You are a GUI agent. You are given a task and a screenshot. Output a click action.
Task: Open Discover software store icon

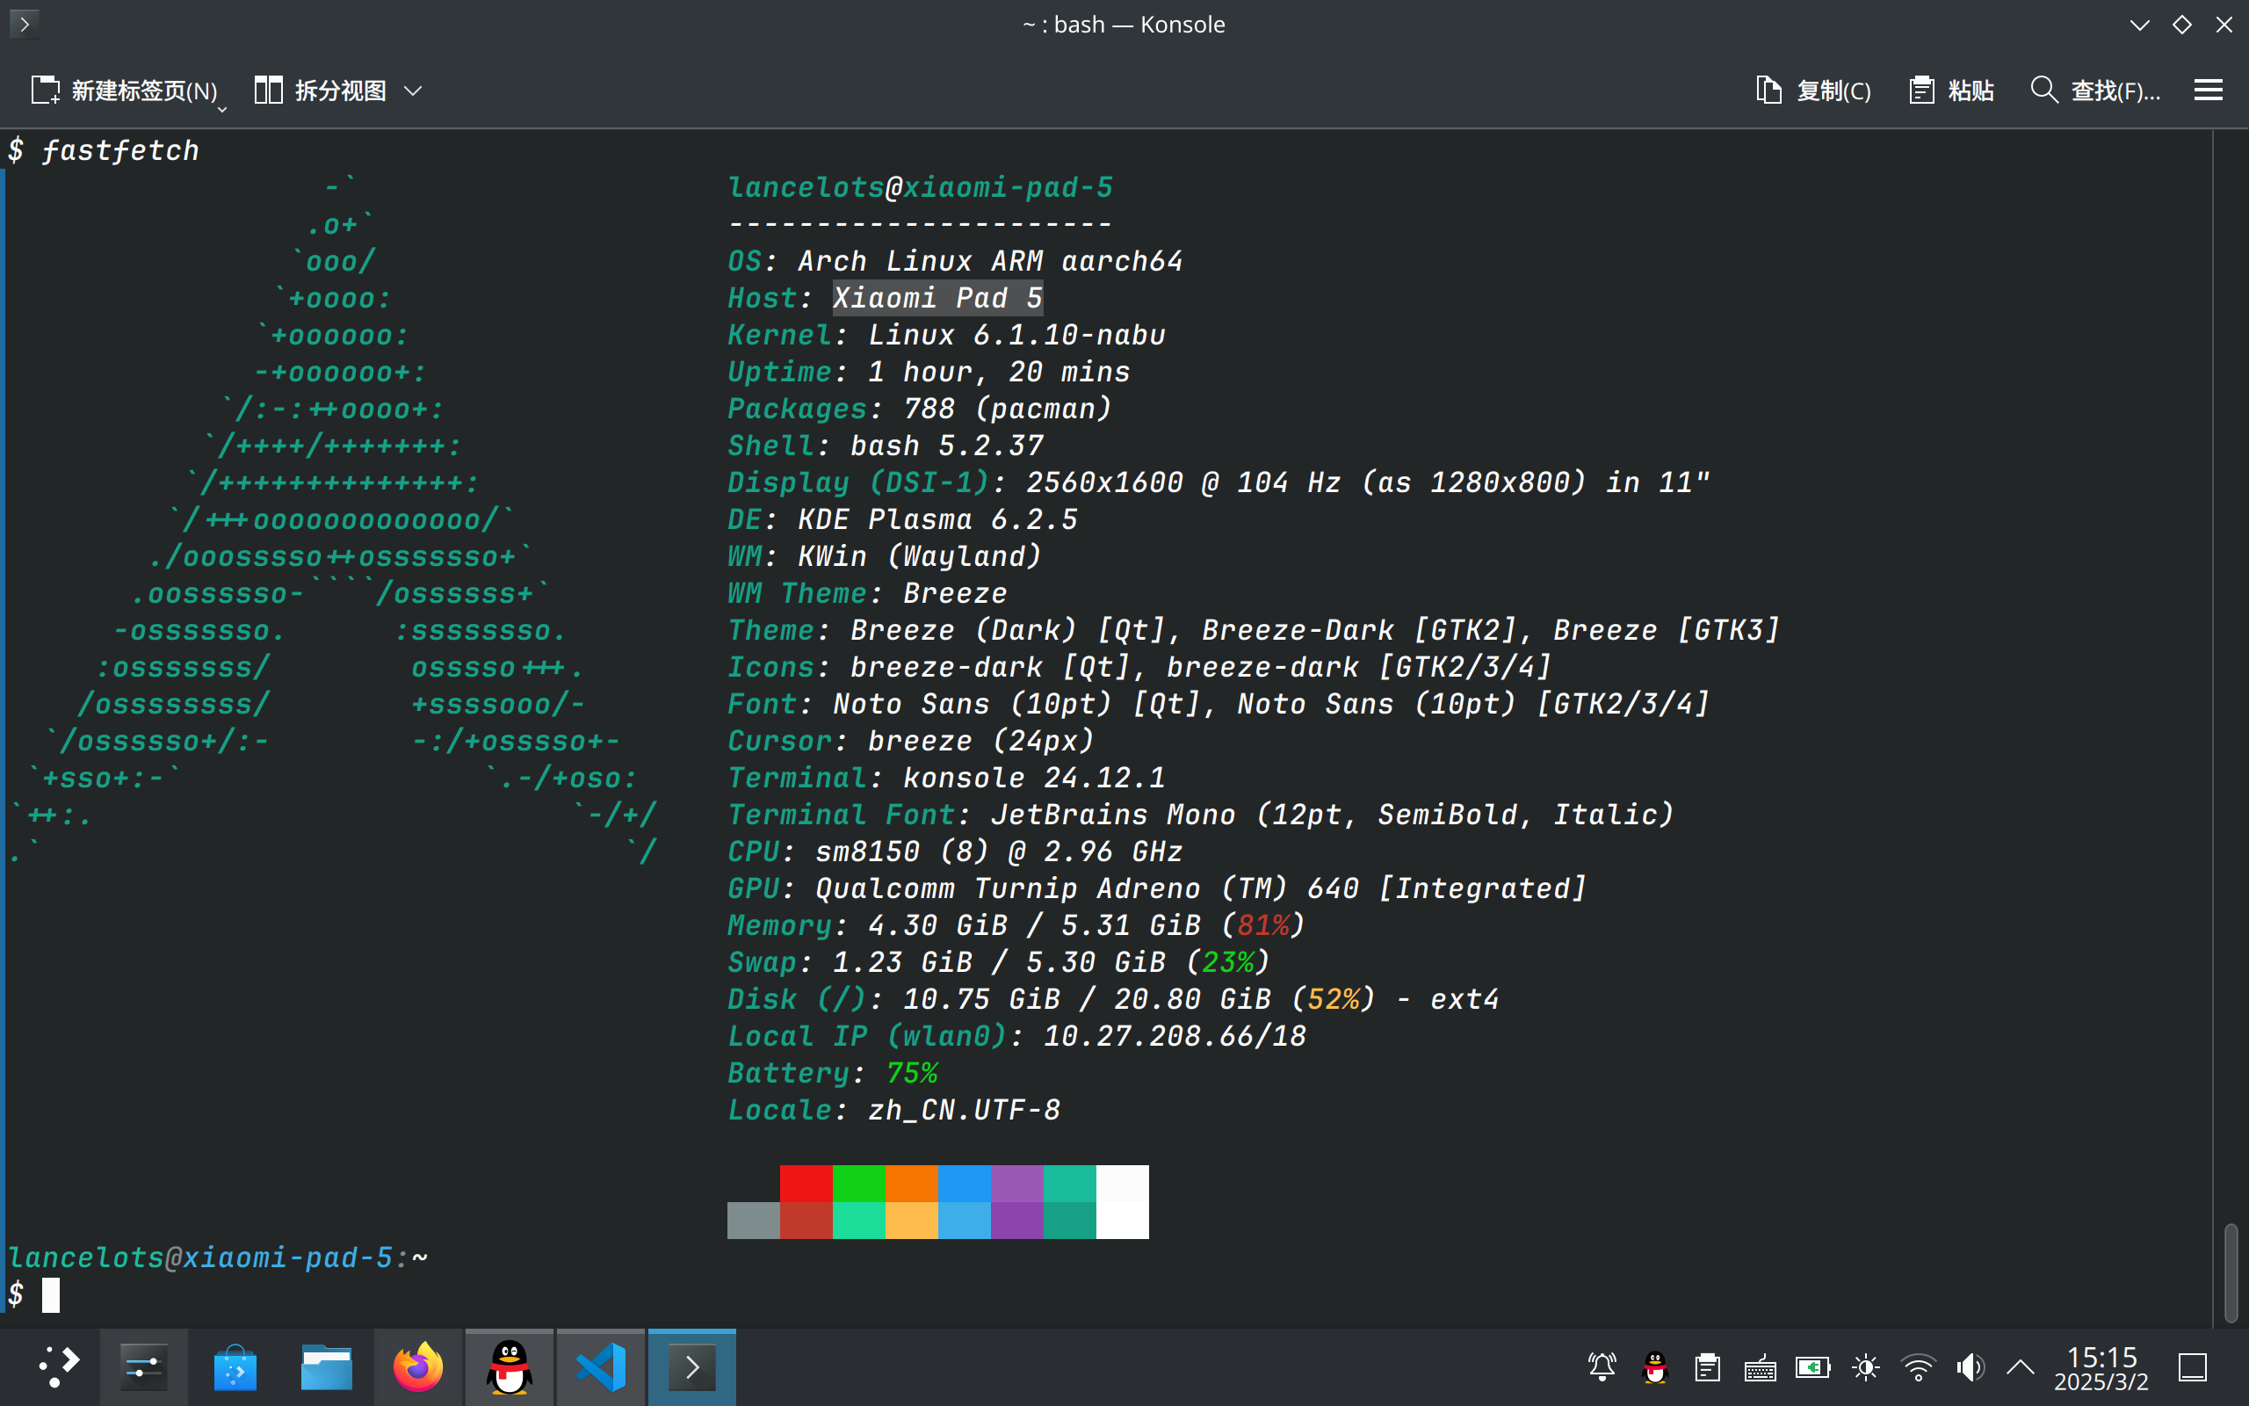[x=235, y=1367]
